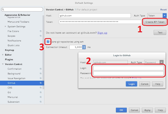The width and height of the screenshot is (168, 114).
Task: Open Issue Navigation settings
Action: pos(16,78)
